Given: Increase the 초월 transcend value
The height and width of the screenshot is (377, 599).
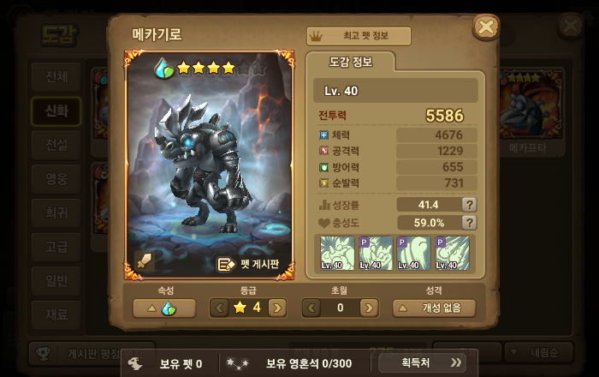Looking at the screenshot, I should click(x=369, y=308).
